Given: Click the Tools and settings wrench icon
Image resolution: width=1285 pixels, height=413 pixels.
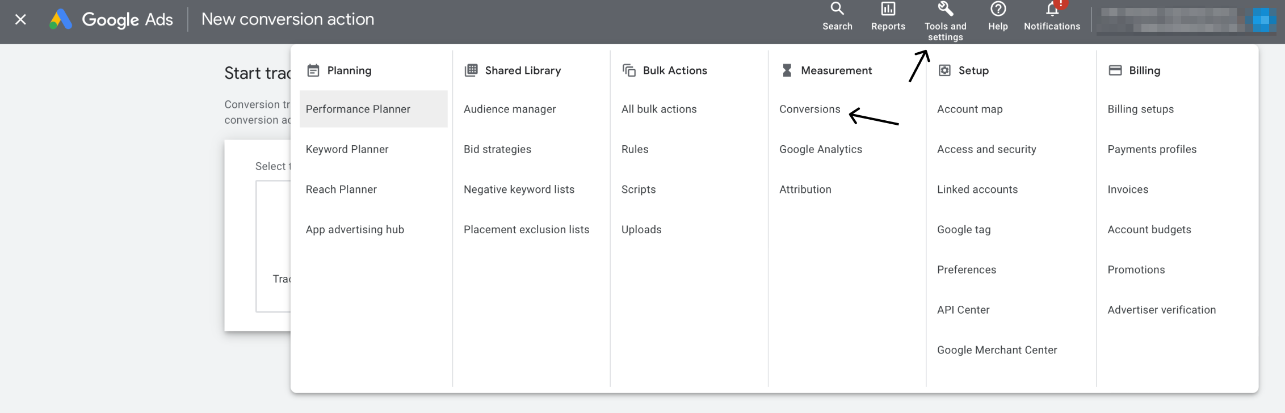Looking at the screenshot, I should click(945, 10).
